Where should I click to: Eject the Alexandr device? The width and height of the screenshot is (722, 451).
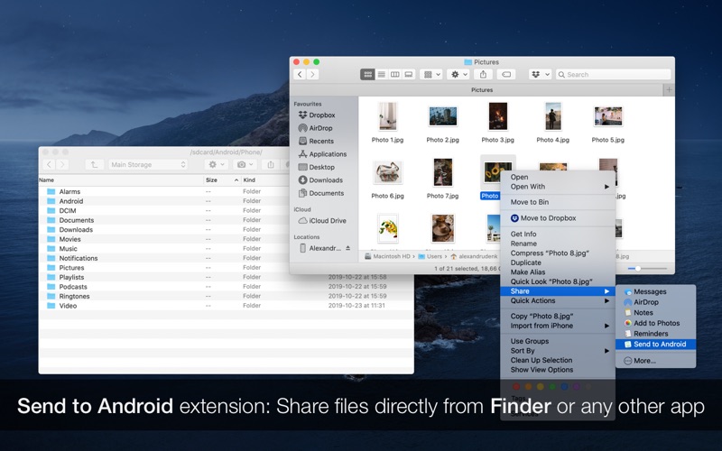348,248
